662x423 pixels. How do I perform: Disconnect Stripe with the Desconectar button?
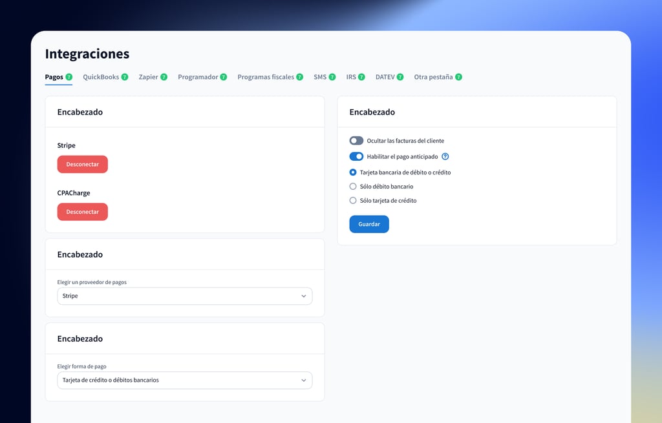(x=83, y=165)
